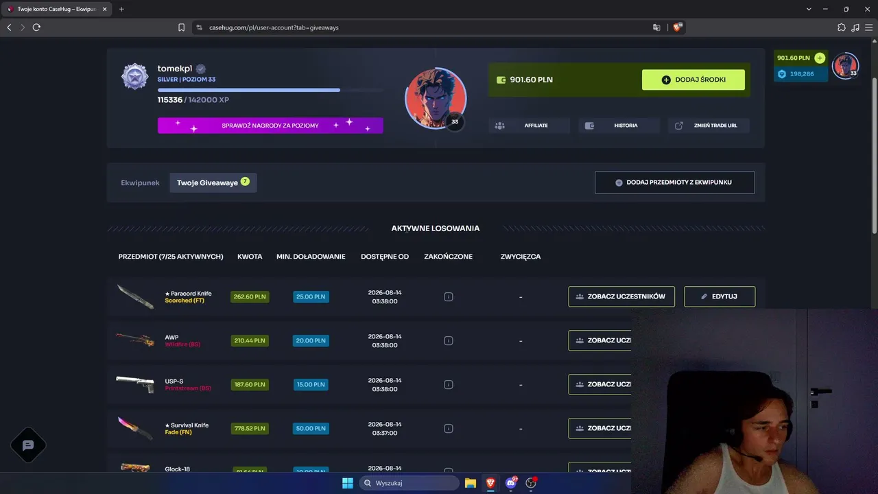
Task: Go back to the previous browser page
Action: 9,27
